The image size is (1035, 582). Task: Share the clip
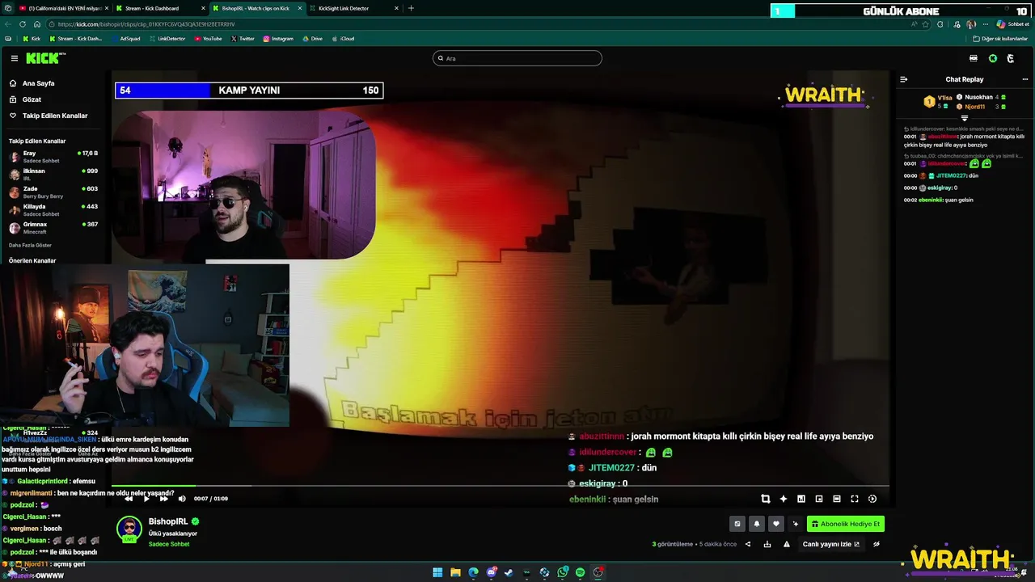point(747,544)
